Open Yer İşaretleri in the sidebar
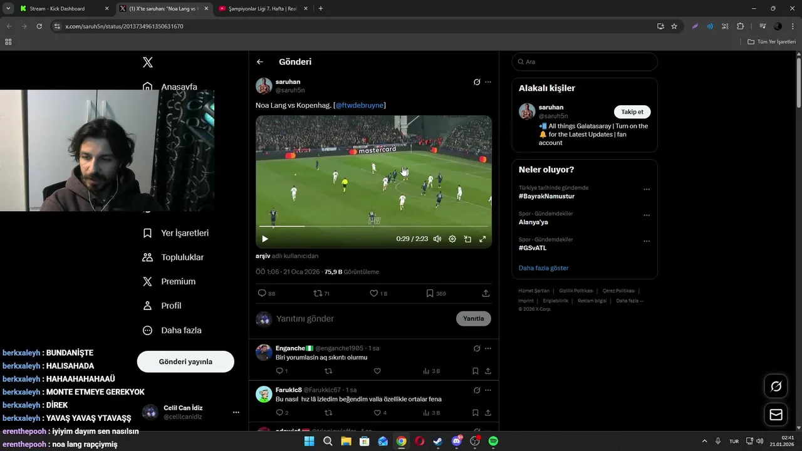This screenshot has height=451, width=802. 176,233
